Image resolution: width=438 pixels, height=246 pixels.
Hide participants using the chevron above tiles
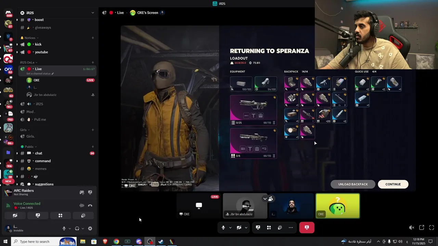265,199
